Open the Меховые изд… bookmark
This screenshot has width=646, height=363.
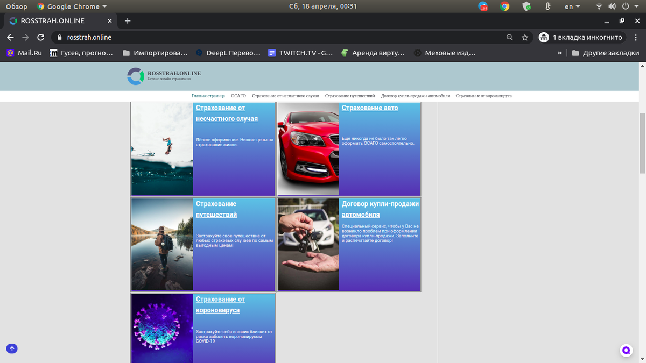point(445,53)
